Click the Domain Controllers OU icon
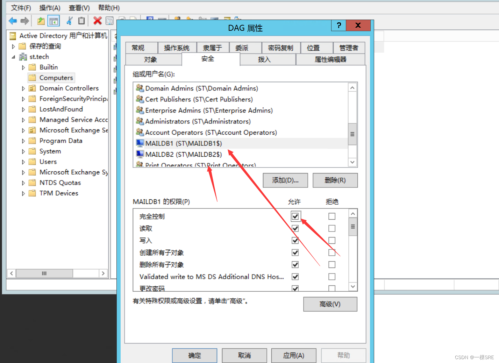 pos(32,88)
